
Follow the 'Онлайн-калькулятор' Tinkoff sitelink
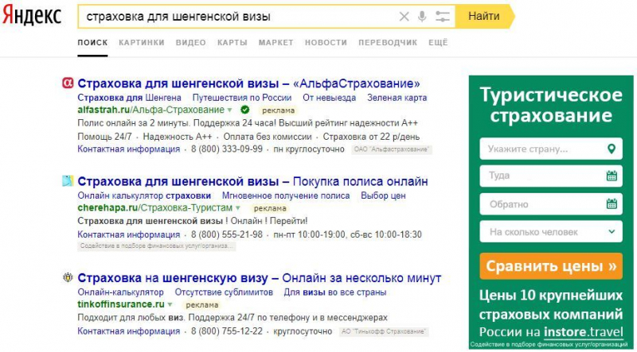click(120, 292)
